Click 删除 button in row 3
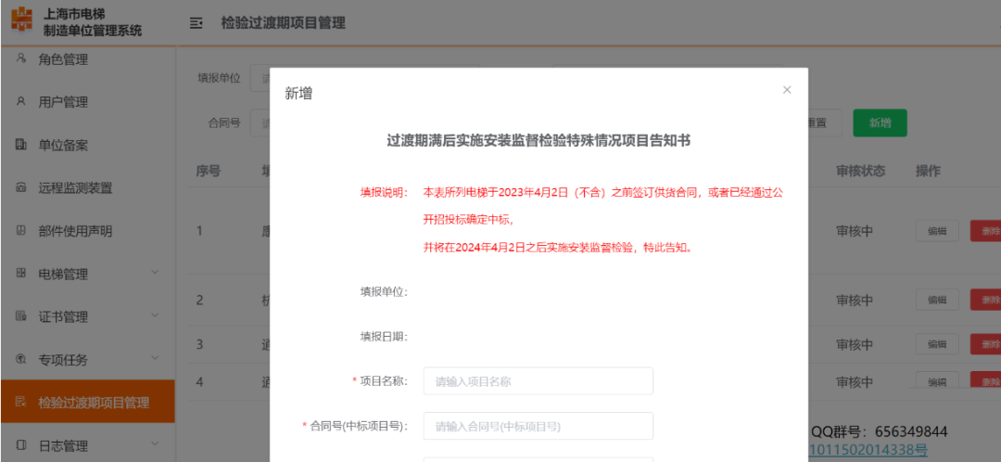1001x462 pixels. click(985, 344)
